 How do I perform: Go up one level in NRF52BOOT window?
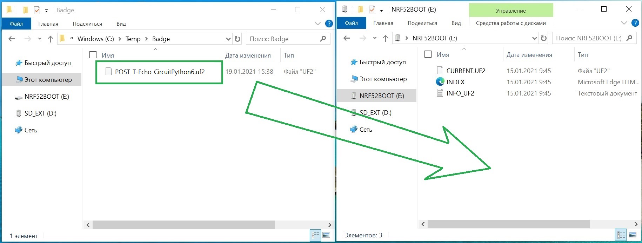click(386, 38)
